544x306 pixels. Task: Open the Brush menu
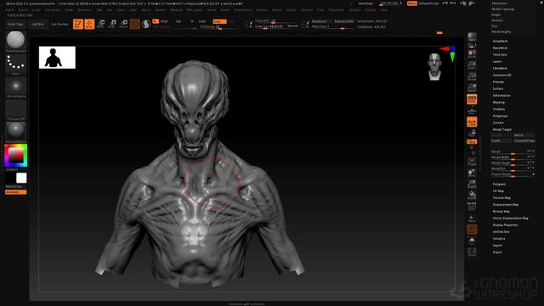coord(23,10)
